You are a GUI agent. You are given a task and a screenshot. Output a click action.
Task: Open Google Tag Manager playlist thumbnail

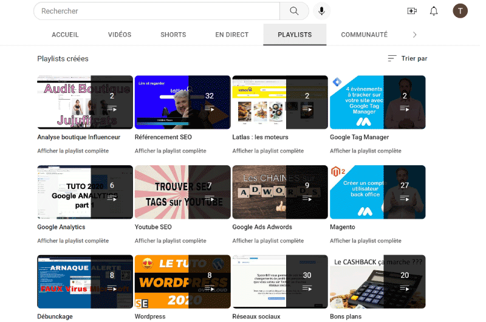377,102
